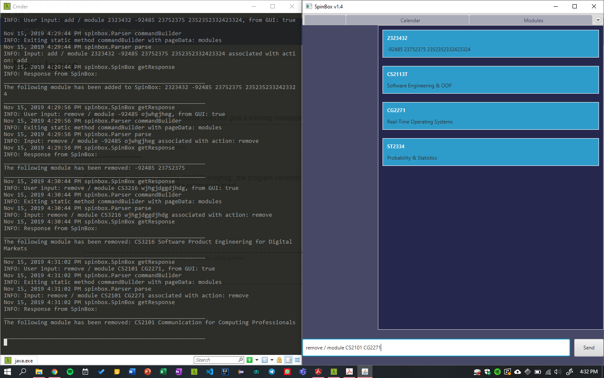Select the 2323432 module card
604x378 pixels.
click(490, 44)
